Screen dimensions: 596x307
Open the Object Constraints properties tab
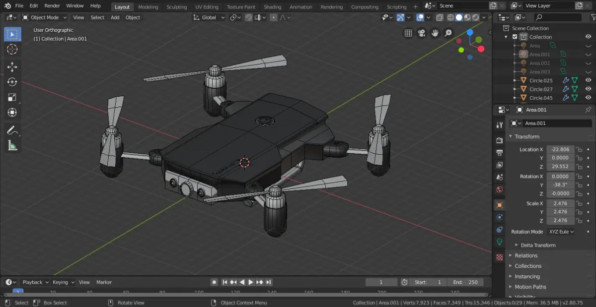(500, 230)
